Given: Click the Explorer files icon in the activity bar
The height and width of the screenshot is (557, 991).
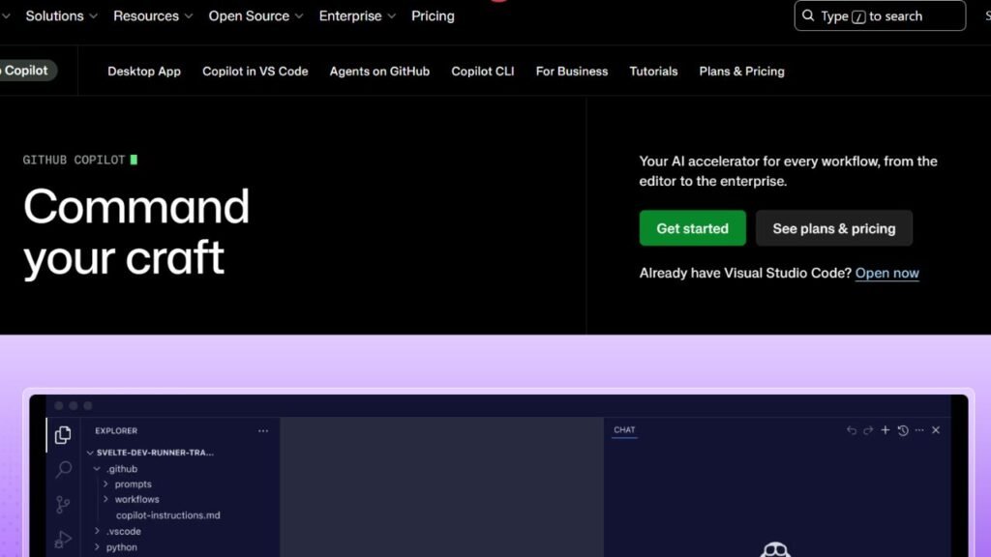Looking at the screenshot, I should pos(63,434).
